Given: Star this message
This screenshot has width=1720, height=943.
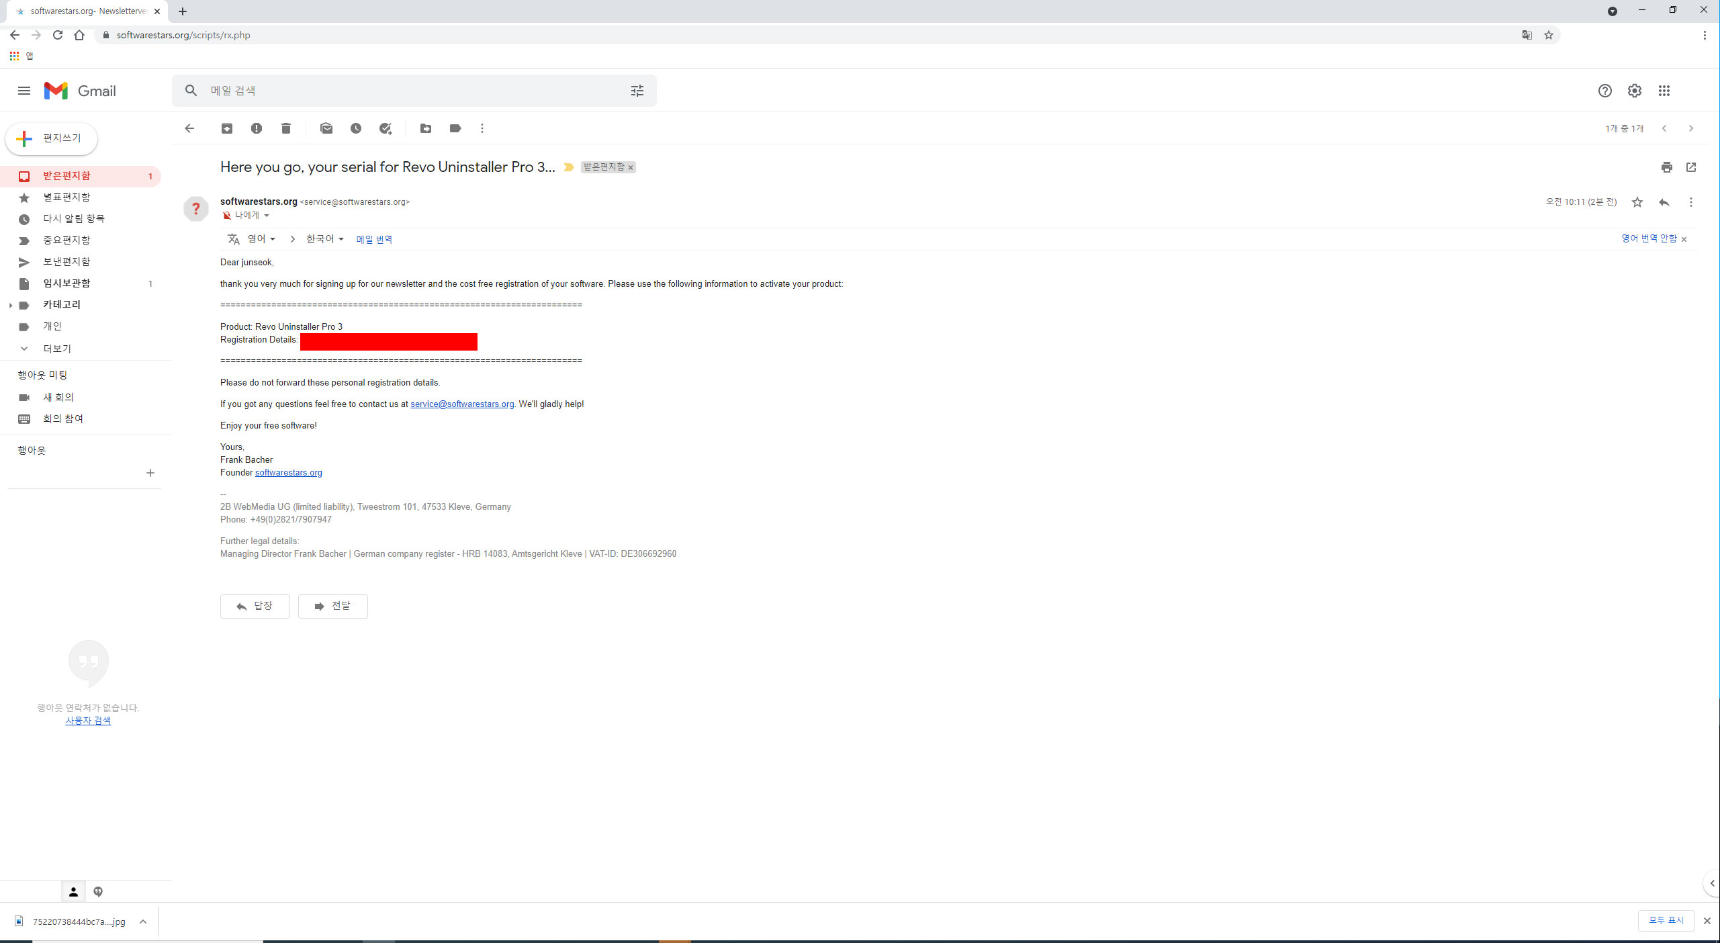Looking at the screenshot, I should coord(1637,202).
